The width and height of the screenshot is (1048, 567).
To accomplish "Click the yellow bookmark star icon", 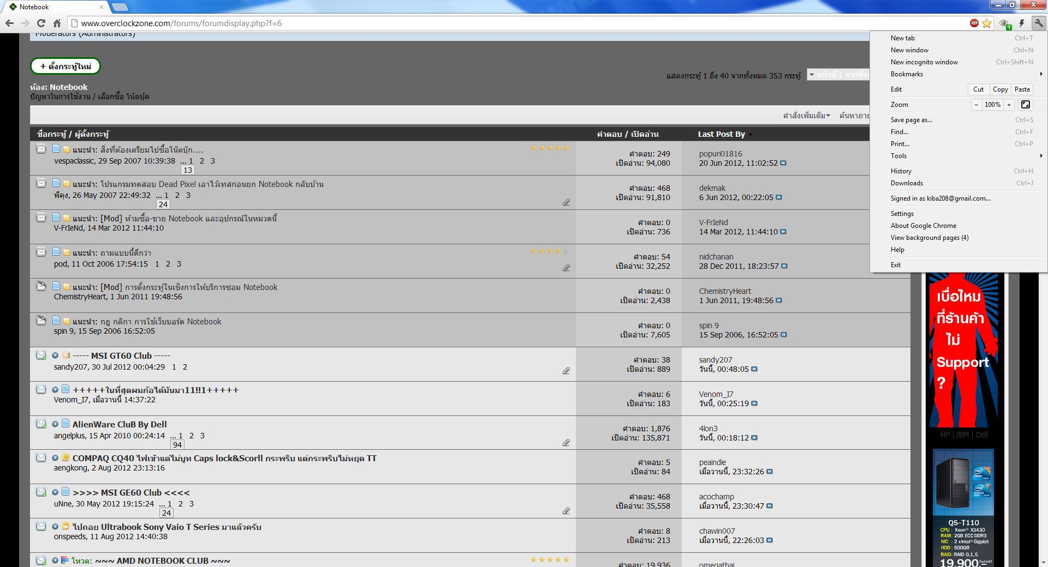I will pyautogui.click(x=986, y=23).
